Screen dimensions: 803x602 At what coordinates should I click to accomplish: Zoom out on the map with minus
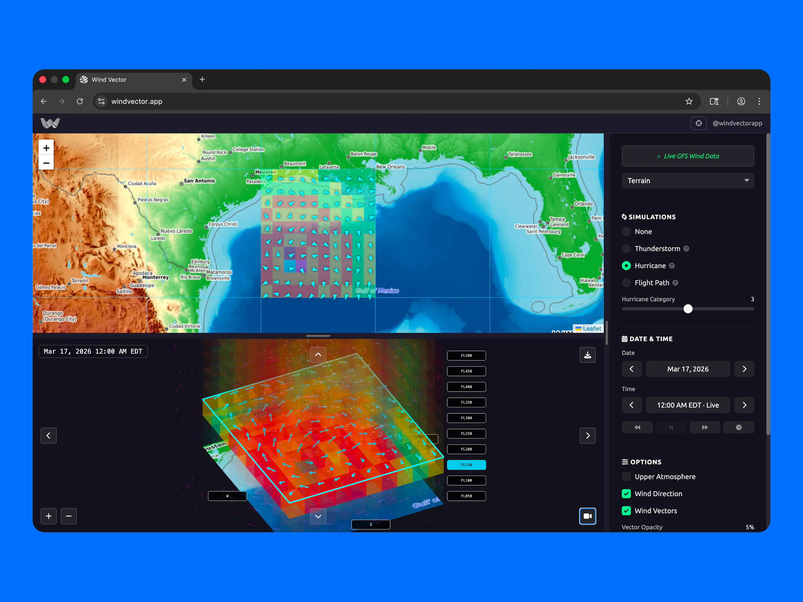(x=46, y=163)
